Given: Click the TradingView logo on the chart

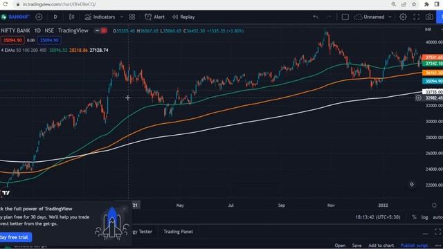Looking at the screenshot, I should (x=6, y=193).
